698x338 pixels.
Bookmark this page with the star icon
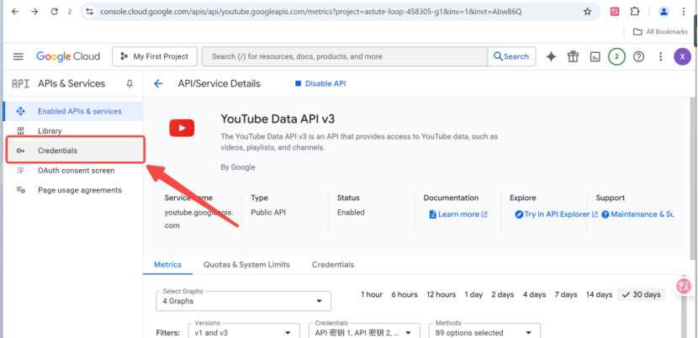pos(588,12)
